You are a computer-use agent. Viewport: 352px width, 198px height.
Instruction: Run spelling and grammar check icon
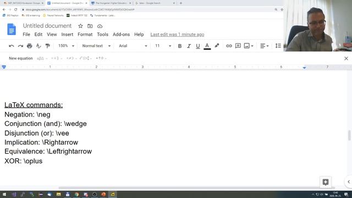click(x=38, y=46)
